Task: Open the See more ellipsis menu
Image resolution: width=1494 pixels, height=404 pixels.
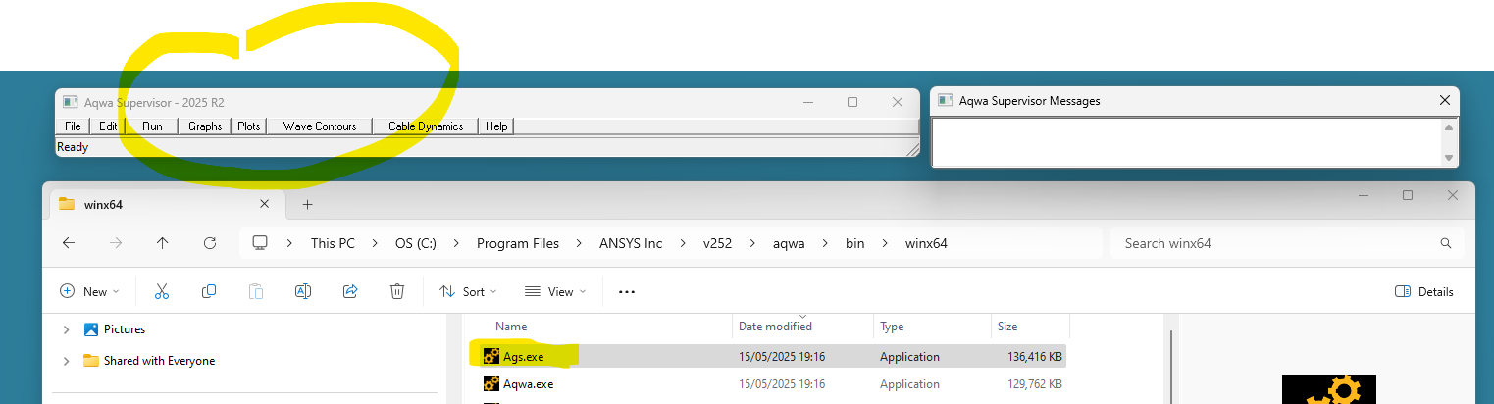Action: pos(627,291)
